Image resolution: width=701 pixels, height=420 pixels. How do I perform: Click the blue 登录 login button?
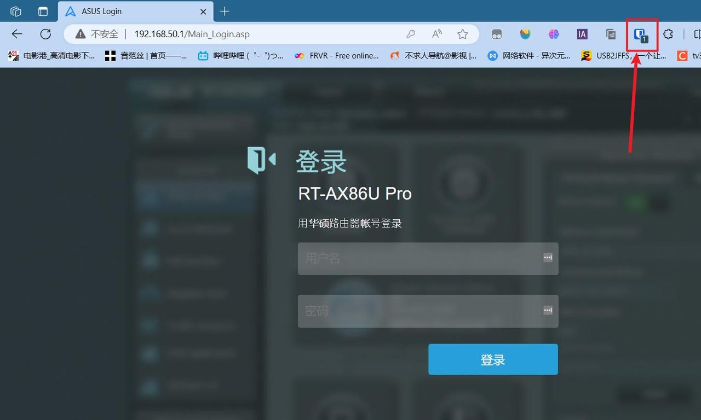493,359
